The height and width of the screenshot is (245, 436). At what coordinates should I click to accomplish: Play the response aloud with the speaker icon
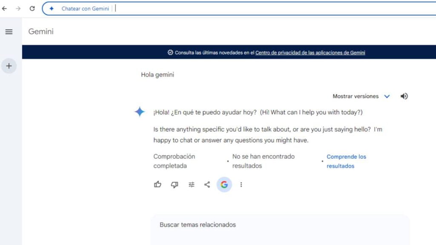(404, 96)
